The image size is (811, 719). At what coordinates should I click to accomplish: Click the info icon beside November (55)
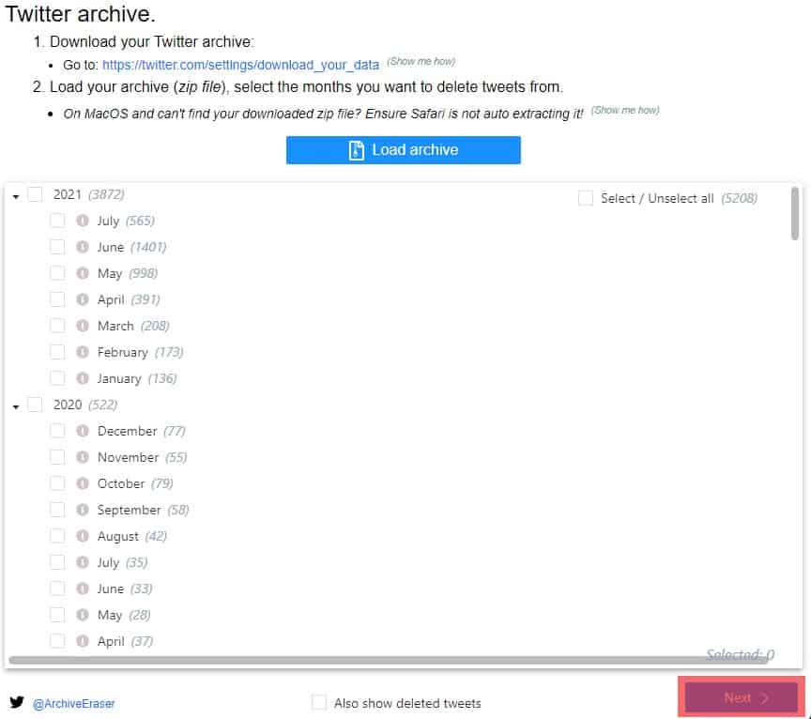(83, 457)
